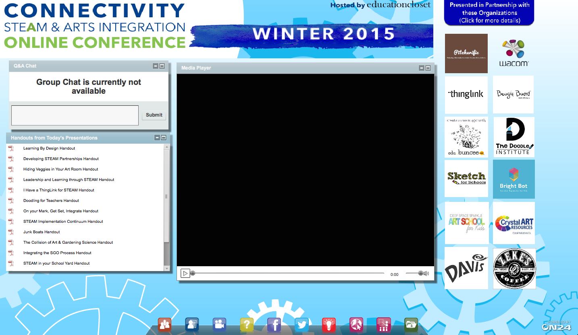578x335 pixels.
Task: Open the magenta presentation audience icon
Action: (x=384, y=325)
